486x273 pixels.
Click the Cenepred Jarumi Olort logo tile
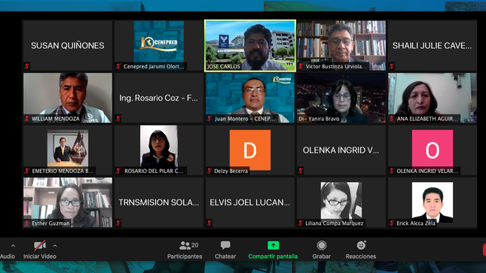(x=159, y=46)
